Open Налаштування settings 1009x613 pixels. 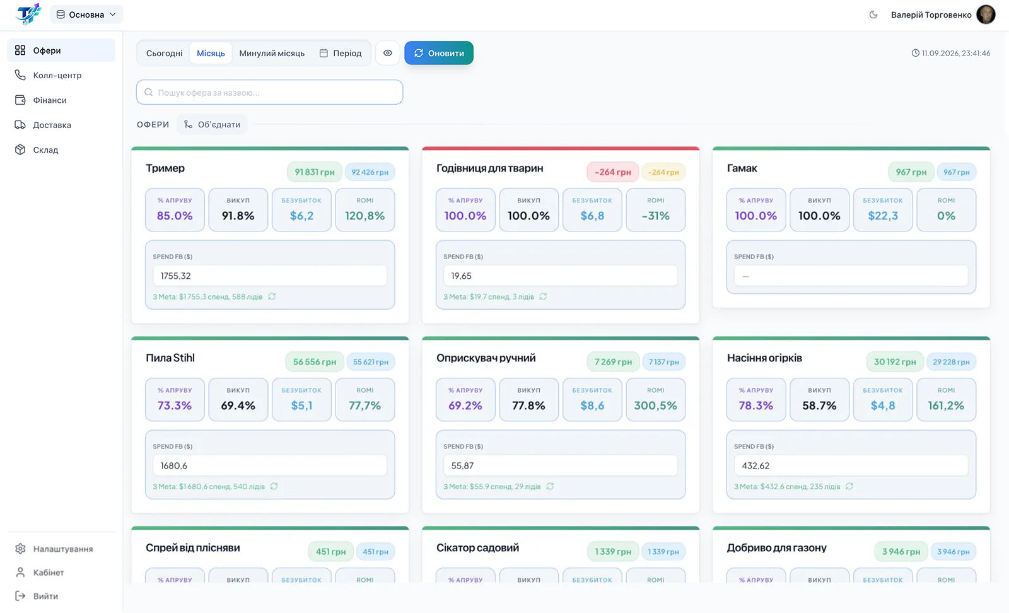(x=61, y=549)
